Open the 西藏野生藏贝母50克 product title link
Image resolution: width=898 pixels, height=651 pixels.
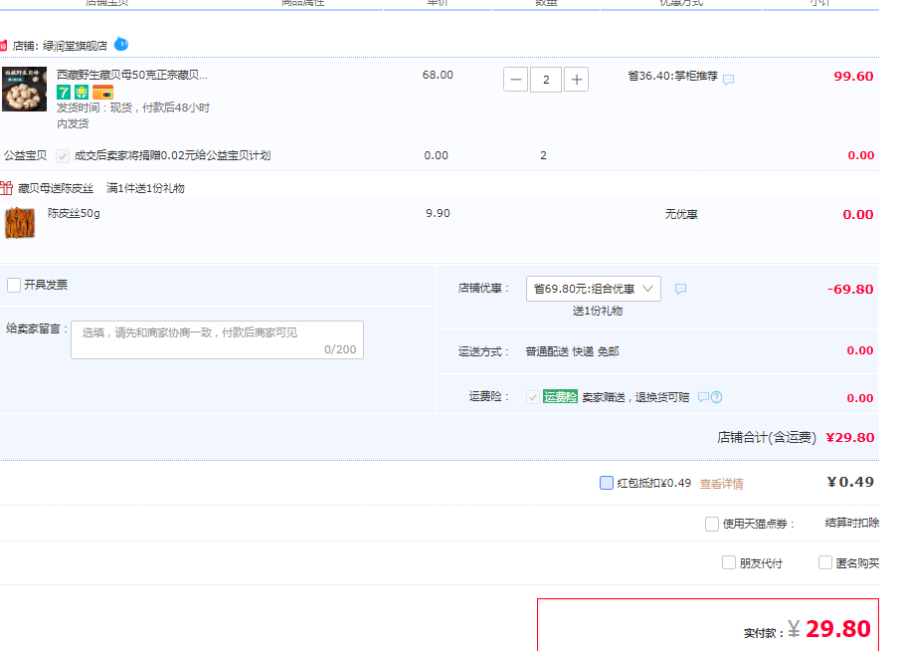132,75
